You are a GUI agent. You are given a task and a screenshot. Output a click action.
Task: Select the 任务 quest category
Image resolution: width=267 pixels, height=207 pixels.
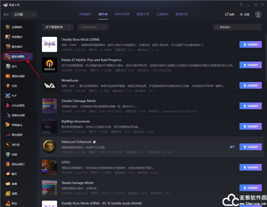(x=13, y=85)
